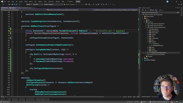The height and width of the screenshot is (103, 183).
Task: Click the Visual Studio logo icon
Action: point(2,1)
